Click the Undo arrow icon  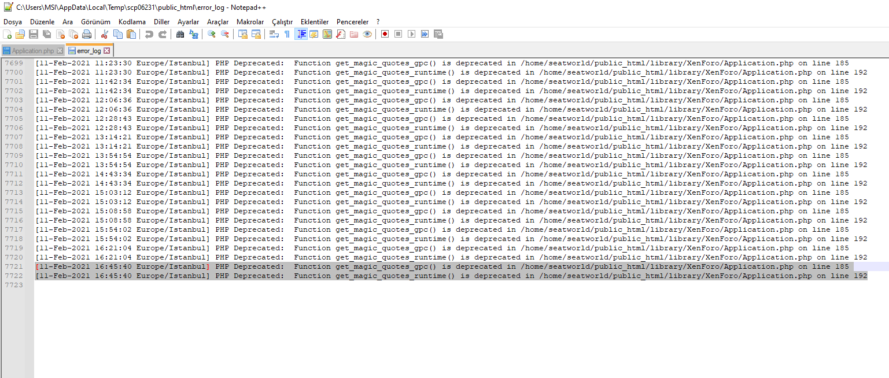click(149, 34)
